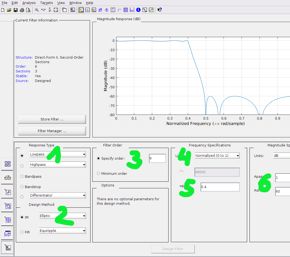The height and width of the screenshot is (257, 290).
Task: Open filter information via blue info icon
Action: click(138, 10)
